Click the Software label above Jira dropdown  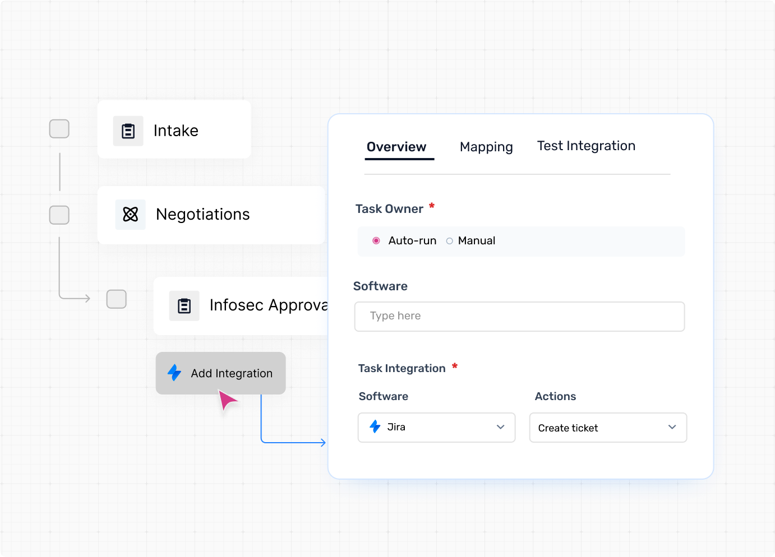coord(384,396)
